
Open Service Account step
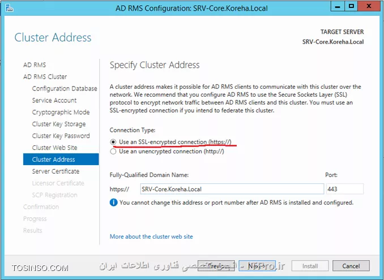coord(54,100)
